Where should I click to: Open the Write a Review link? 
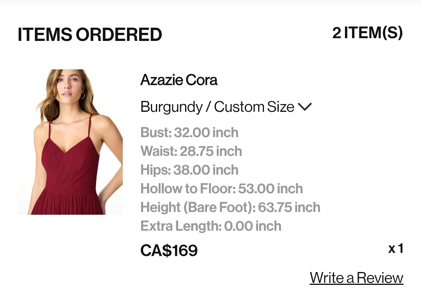point(356,277)
